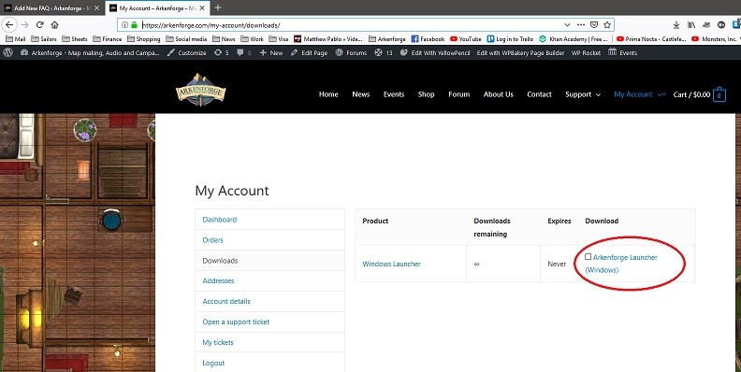Click Edit with WPBakery Page Builder
The image size is (741, 372).
(x=520, y=53)
